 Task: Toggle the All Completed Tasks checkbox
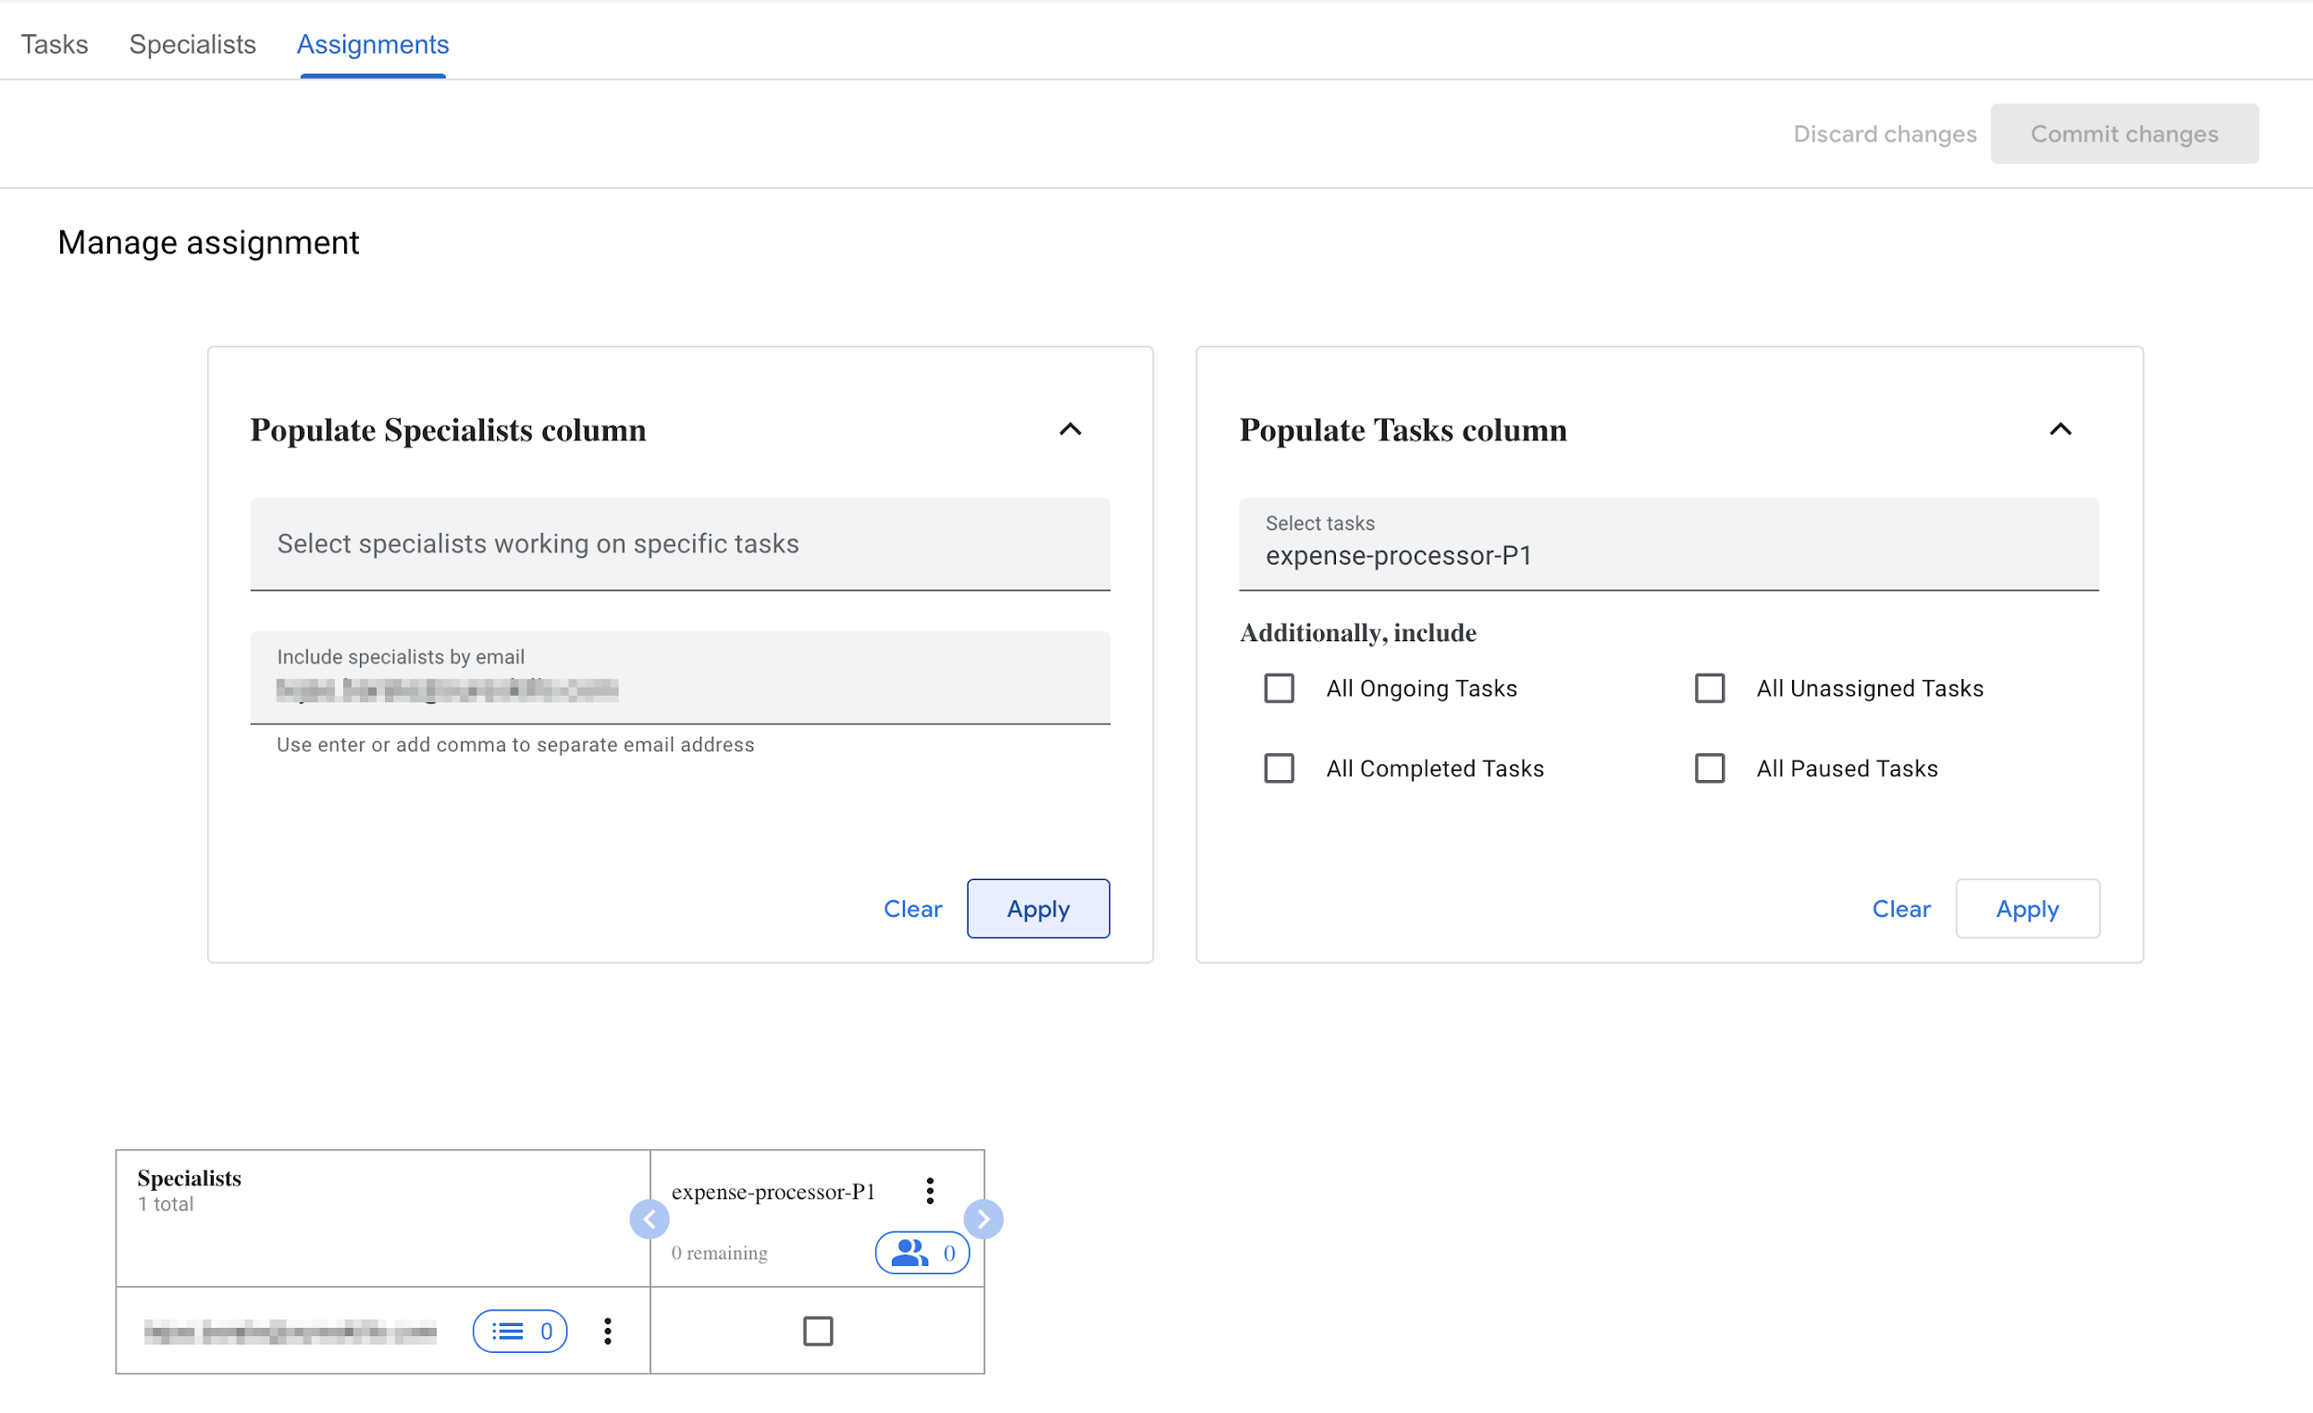click(1279, 767)
